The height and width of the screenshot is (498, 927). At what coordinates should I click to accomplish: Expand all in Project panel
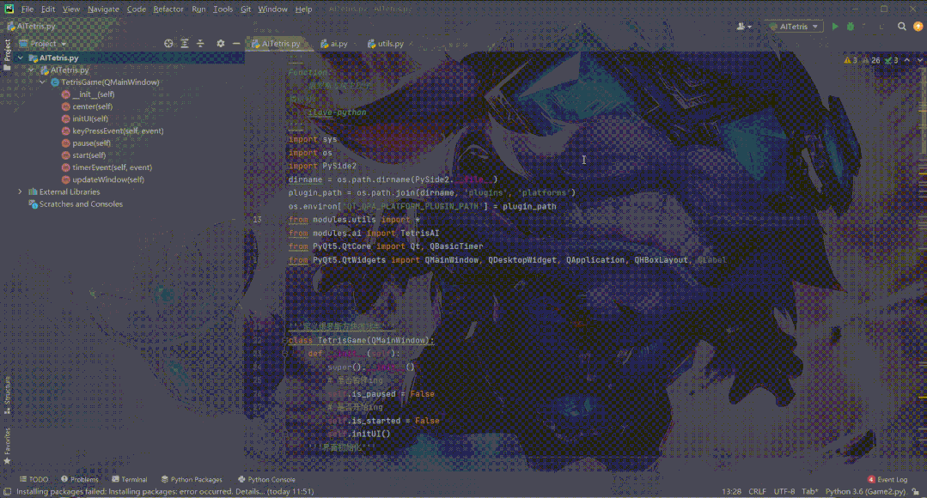[x=185, y=44]
